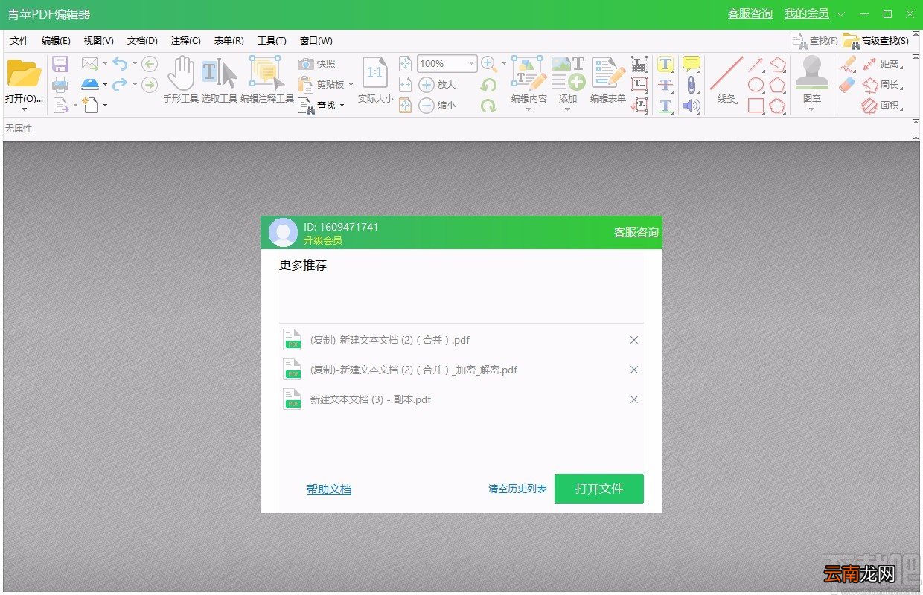Open the Annotation (注释) menu
Image resolution: width=923 pixels, height=595 pixels.
pyautogui.click(x=186, y=41)
